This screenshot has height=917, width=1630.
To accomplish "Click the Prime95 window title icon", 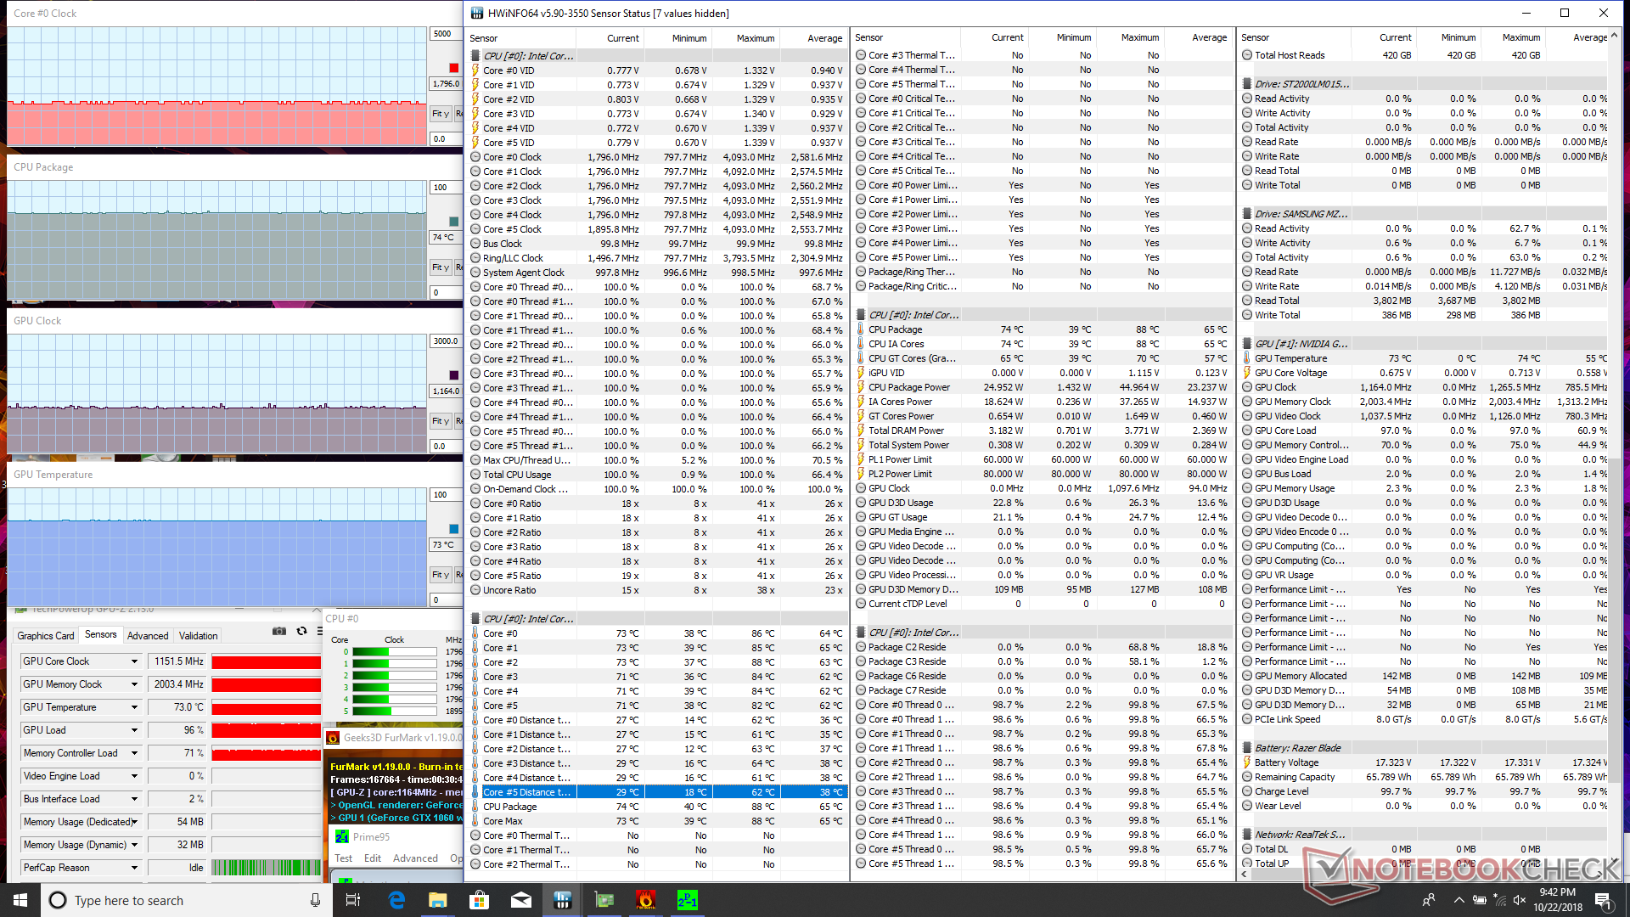I will [342, 837].
